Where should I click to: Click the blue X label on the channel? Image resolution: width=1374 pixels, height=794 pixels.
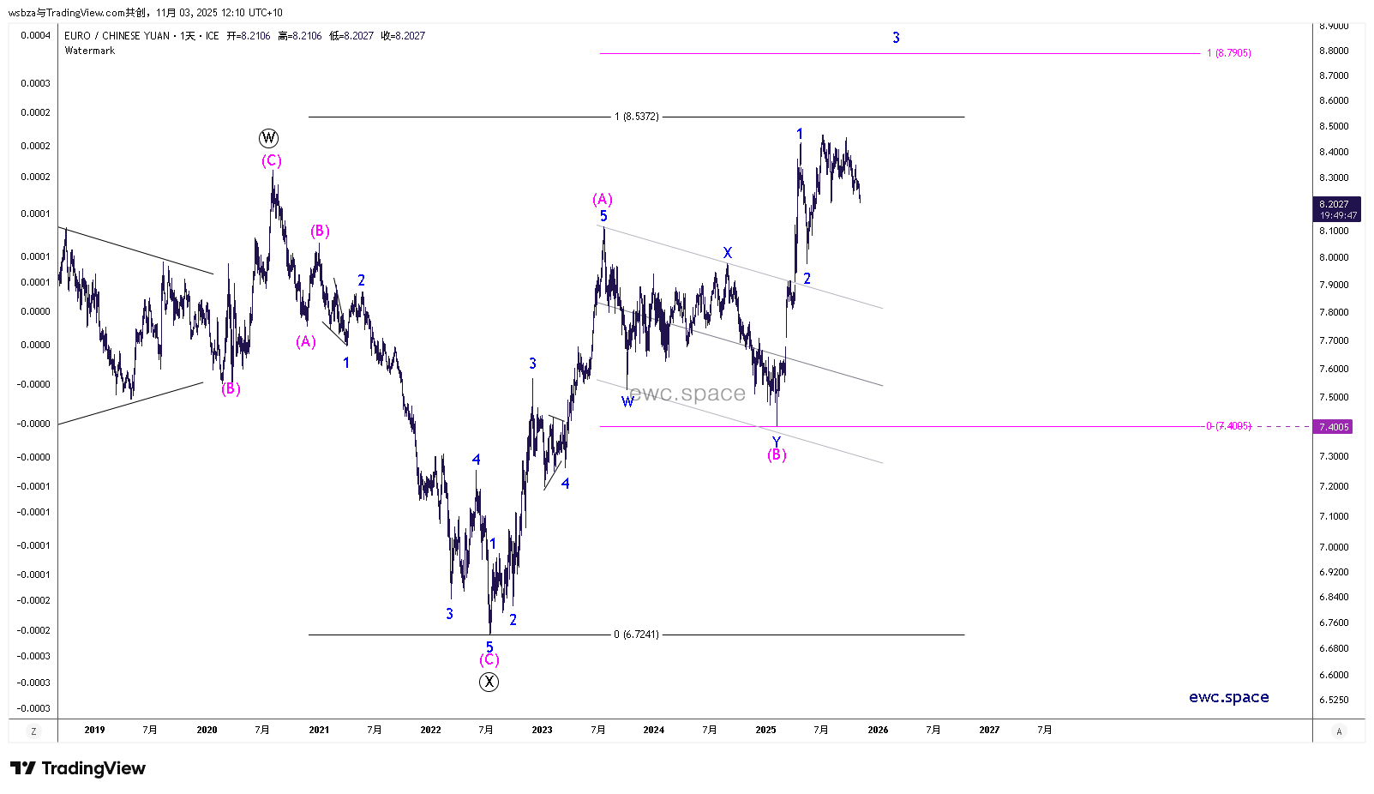(x=728, y=253)
